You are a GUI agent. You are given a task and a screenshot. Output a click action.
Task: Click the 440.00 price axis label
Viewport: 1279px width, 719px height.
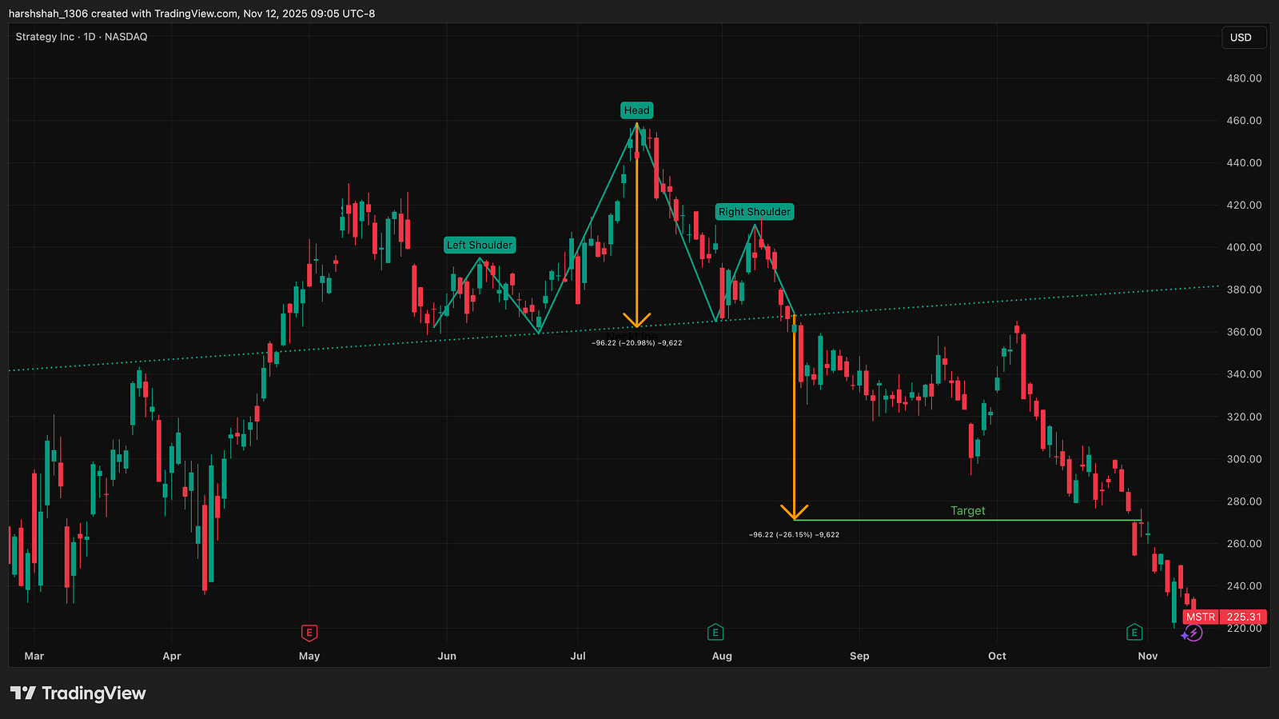click(1244, 163)
